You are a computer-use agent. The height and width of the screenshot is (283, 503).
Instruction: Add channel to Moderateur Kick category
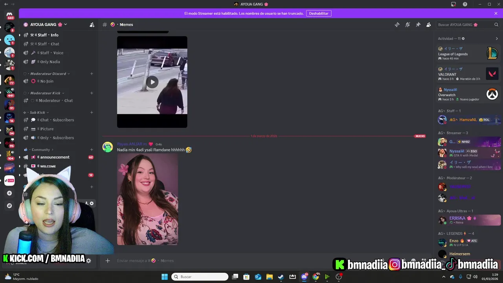(x=92, y=93)
